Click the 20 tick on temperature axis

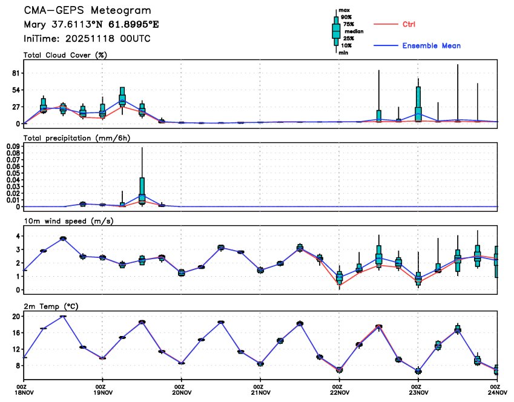(x=16, y=317)
